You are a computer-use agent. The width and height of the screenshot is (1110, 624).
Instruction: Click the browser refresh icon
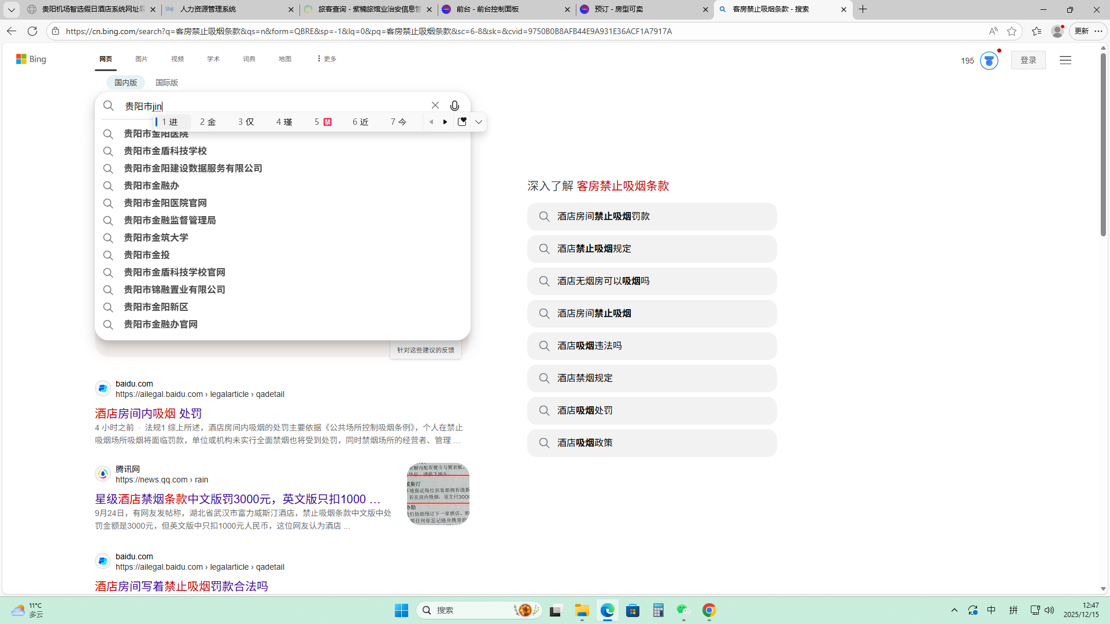click(32, 31)
